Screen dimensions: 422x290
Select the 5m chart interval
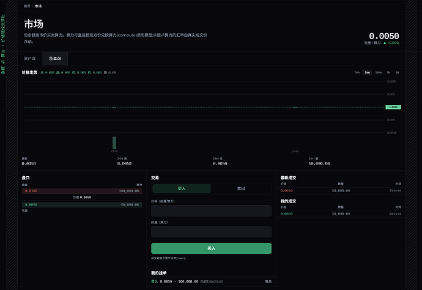(368, 72)
